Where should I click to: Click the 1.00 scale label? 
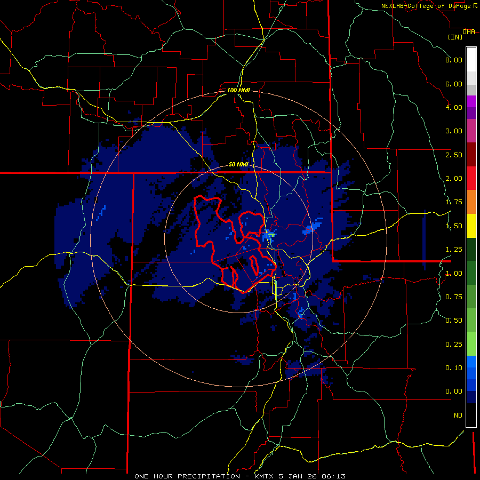454,274
